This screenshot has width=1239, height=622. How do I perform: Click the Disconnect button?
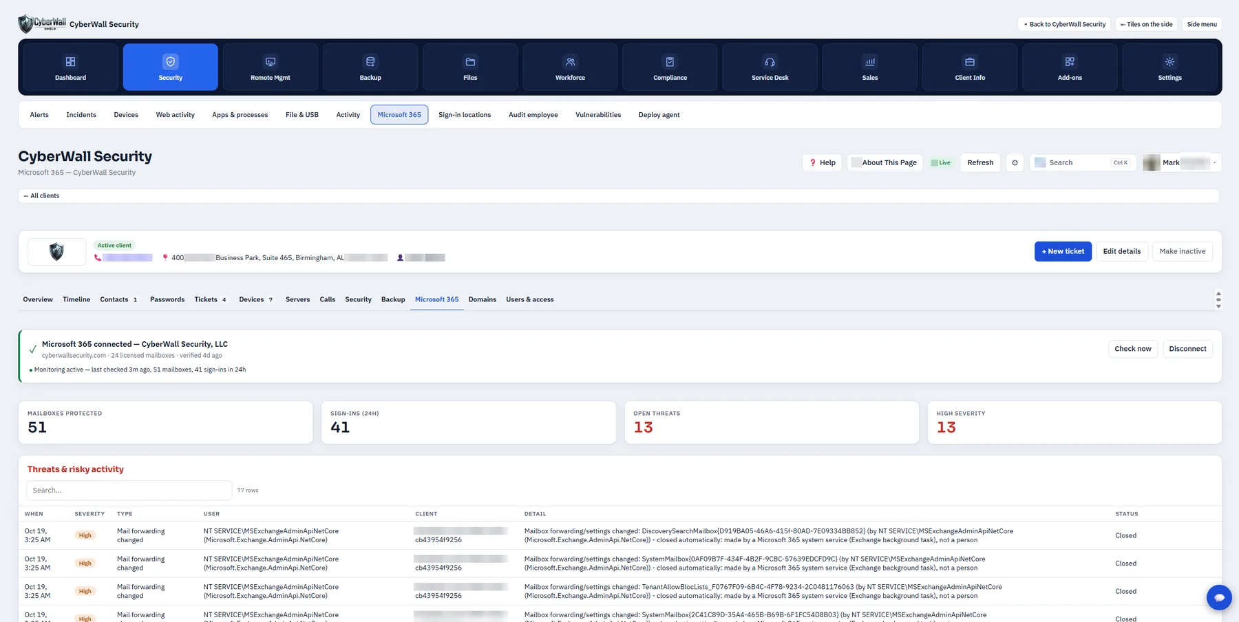(x=1187, y=349)
